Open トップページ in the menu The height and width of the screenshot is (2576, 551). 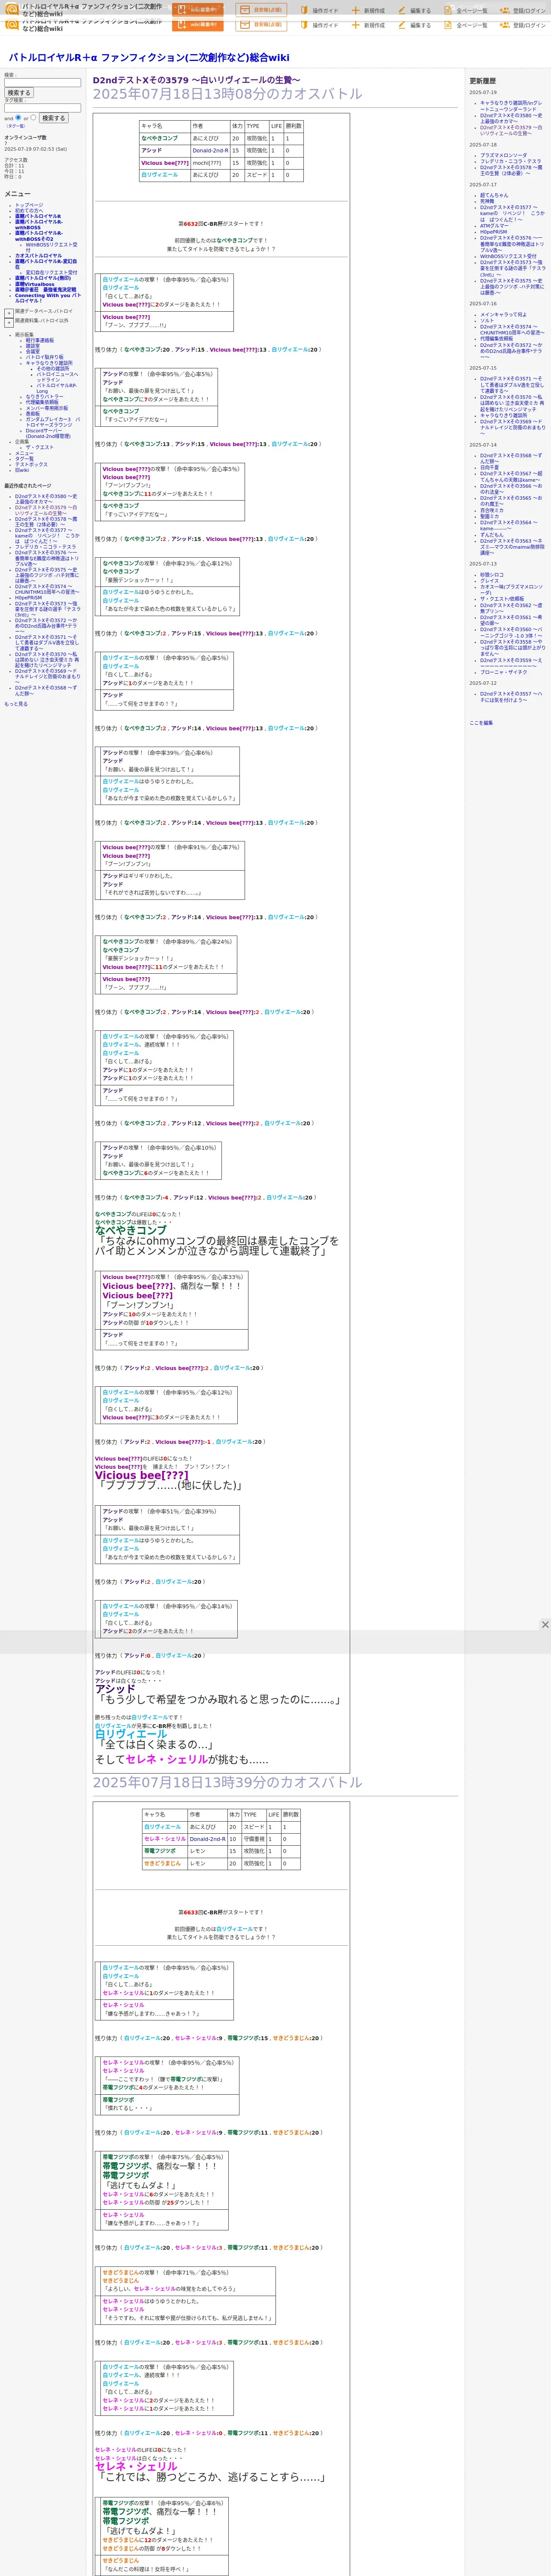[x=29, y=205]
